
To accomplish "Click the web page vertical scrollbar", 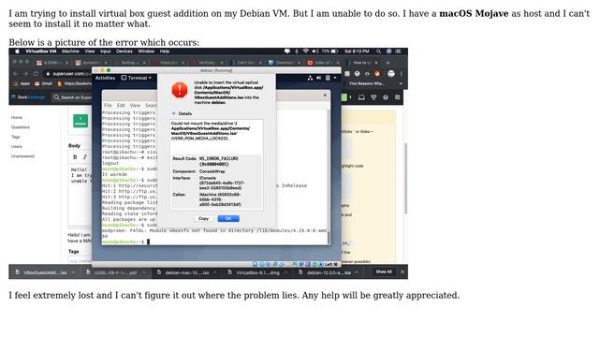I will click(x=405, y=179).
